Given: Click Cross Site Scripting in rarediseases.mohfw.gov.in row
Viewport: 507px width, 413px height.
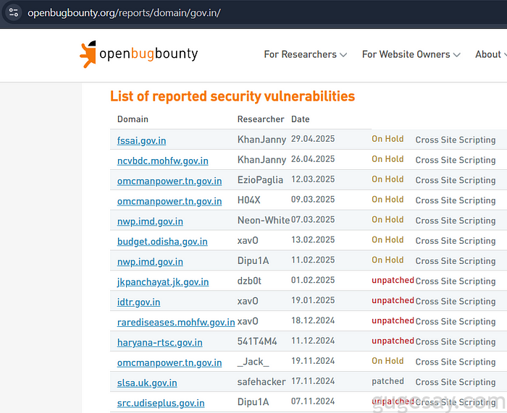Looking at the screenshot, I should tap(456, 321).
